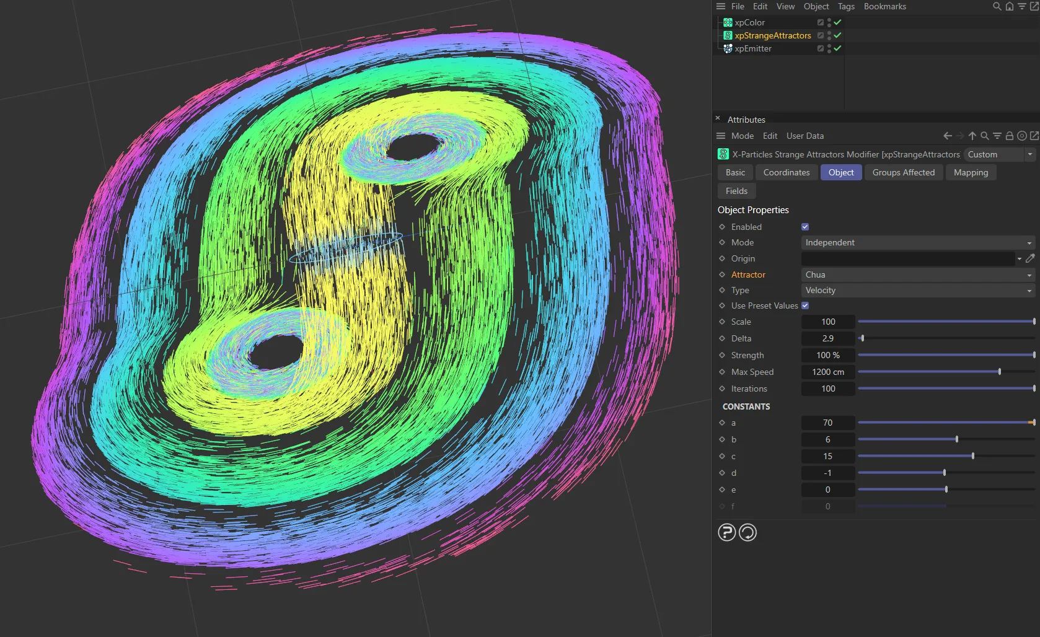The image size is (1040, 637).
Task: Pick the Origin field eyedropper icon
Action: point(1030,258)
